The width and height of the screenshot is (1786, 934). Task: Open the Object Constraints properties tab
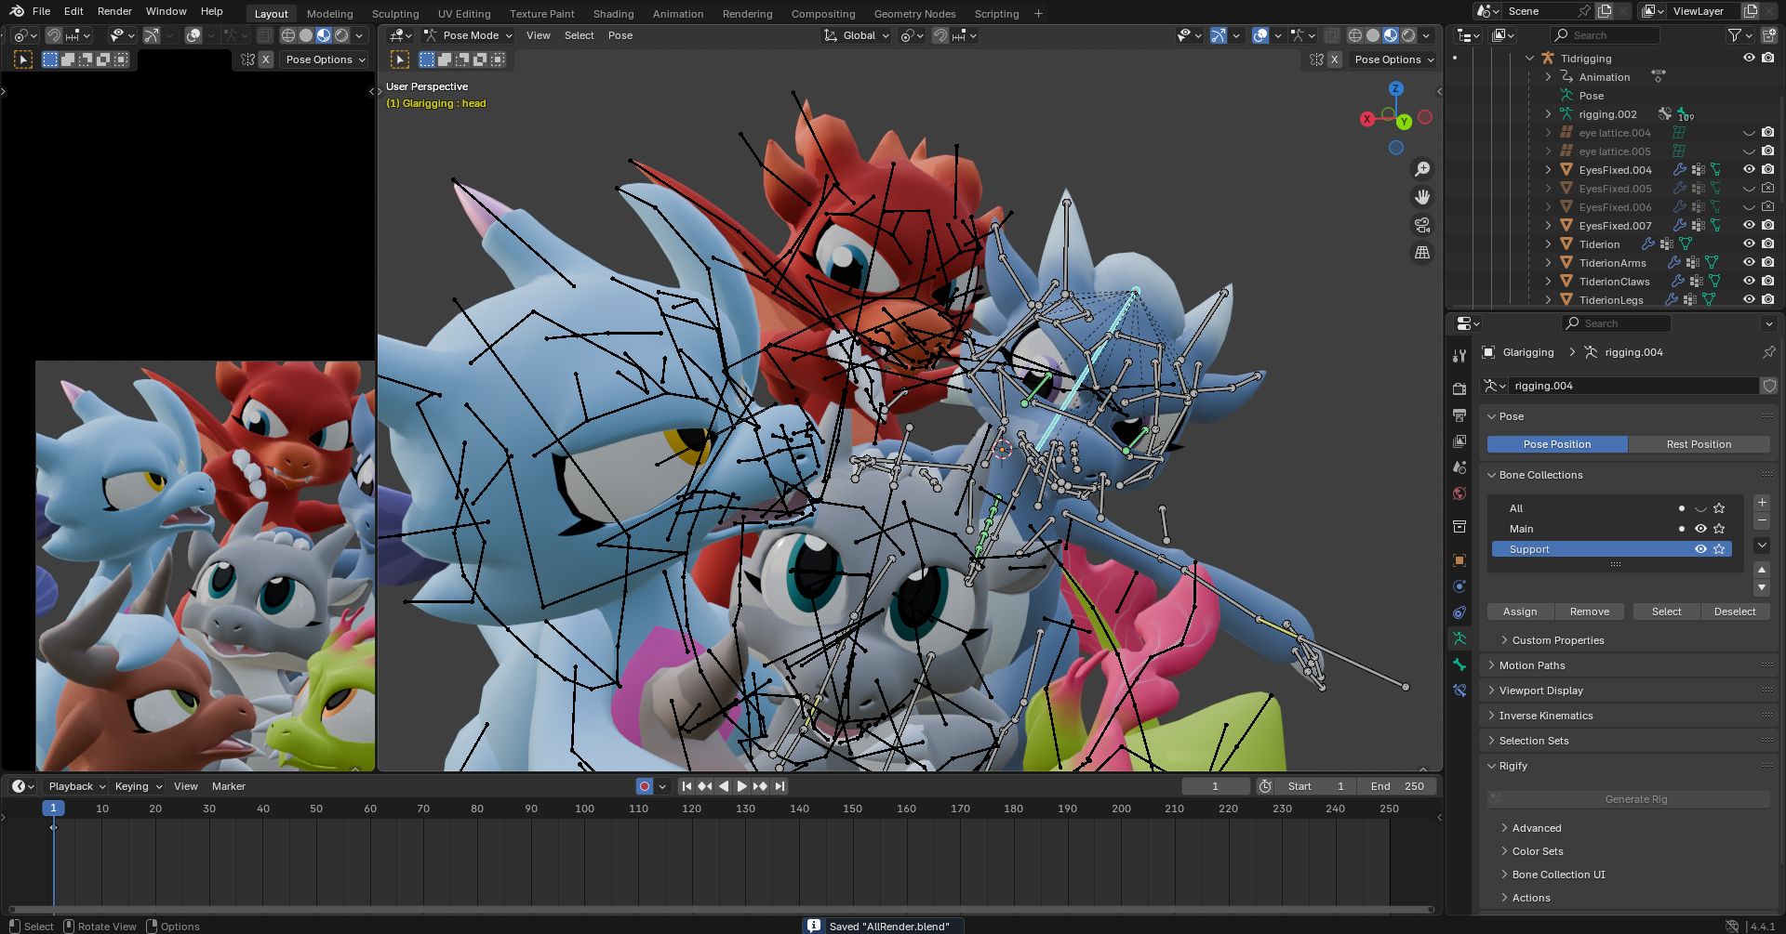point(1459,612)
